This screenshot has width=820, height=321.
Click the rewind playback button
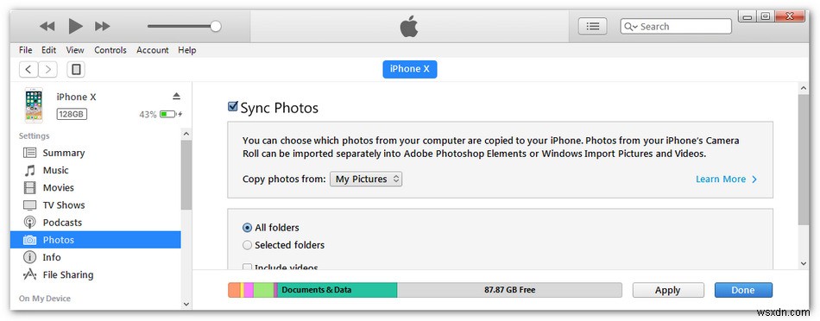[x=47, y=26]
